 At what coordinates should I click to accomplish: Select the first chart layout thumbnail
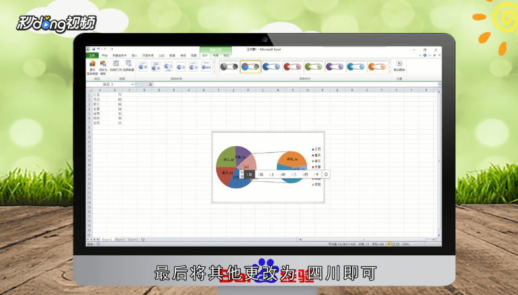(143, 67)
